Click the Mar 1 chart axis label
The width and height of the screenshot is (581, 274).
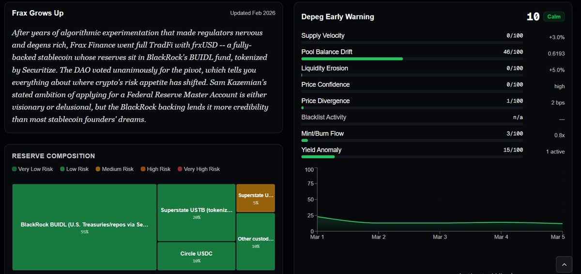[317, 237]
